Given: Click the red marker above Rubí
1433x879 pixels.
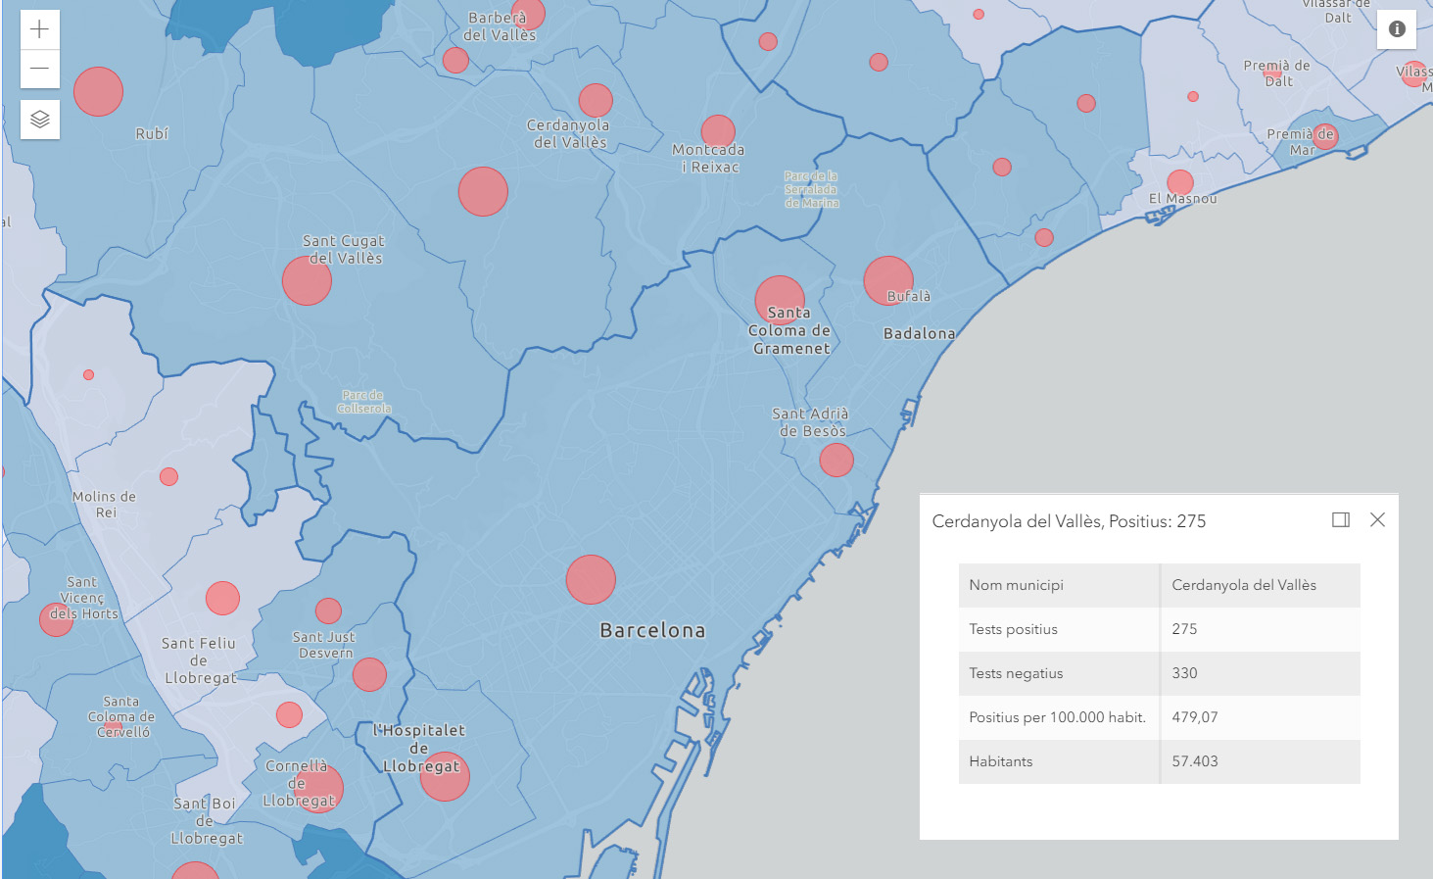Looking at the screenshot, I should coord(98,92).
